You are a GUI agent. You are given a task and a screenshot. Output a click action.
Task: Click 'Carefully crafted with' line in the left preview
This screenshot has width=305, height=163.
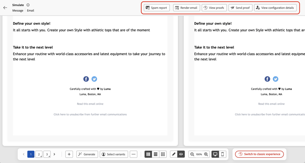[90, 89]
